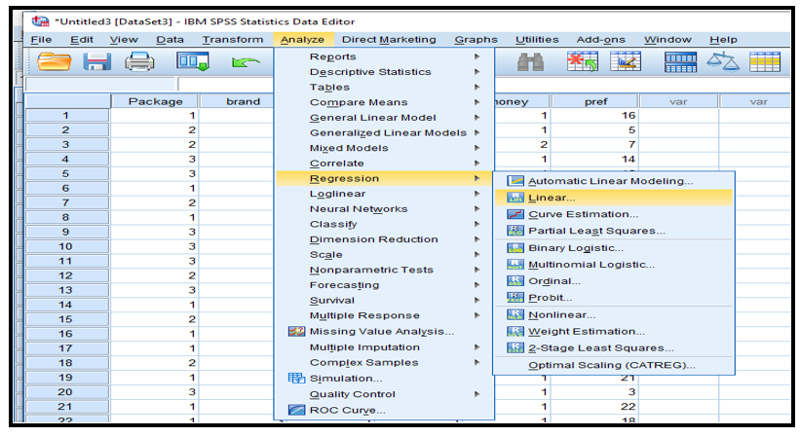Open the Graphs menu
Image resolution: width=800 pixels, height=437 pixels.
click(x=475, y=40)
